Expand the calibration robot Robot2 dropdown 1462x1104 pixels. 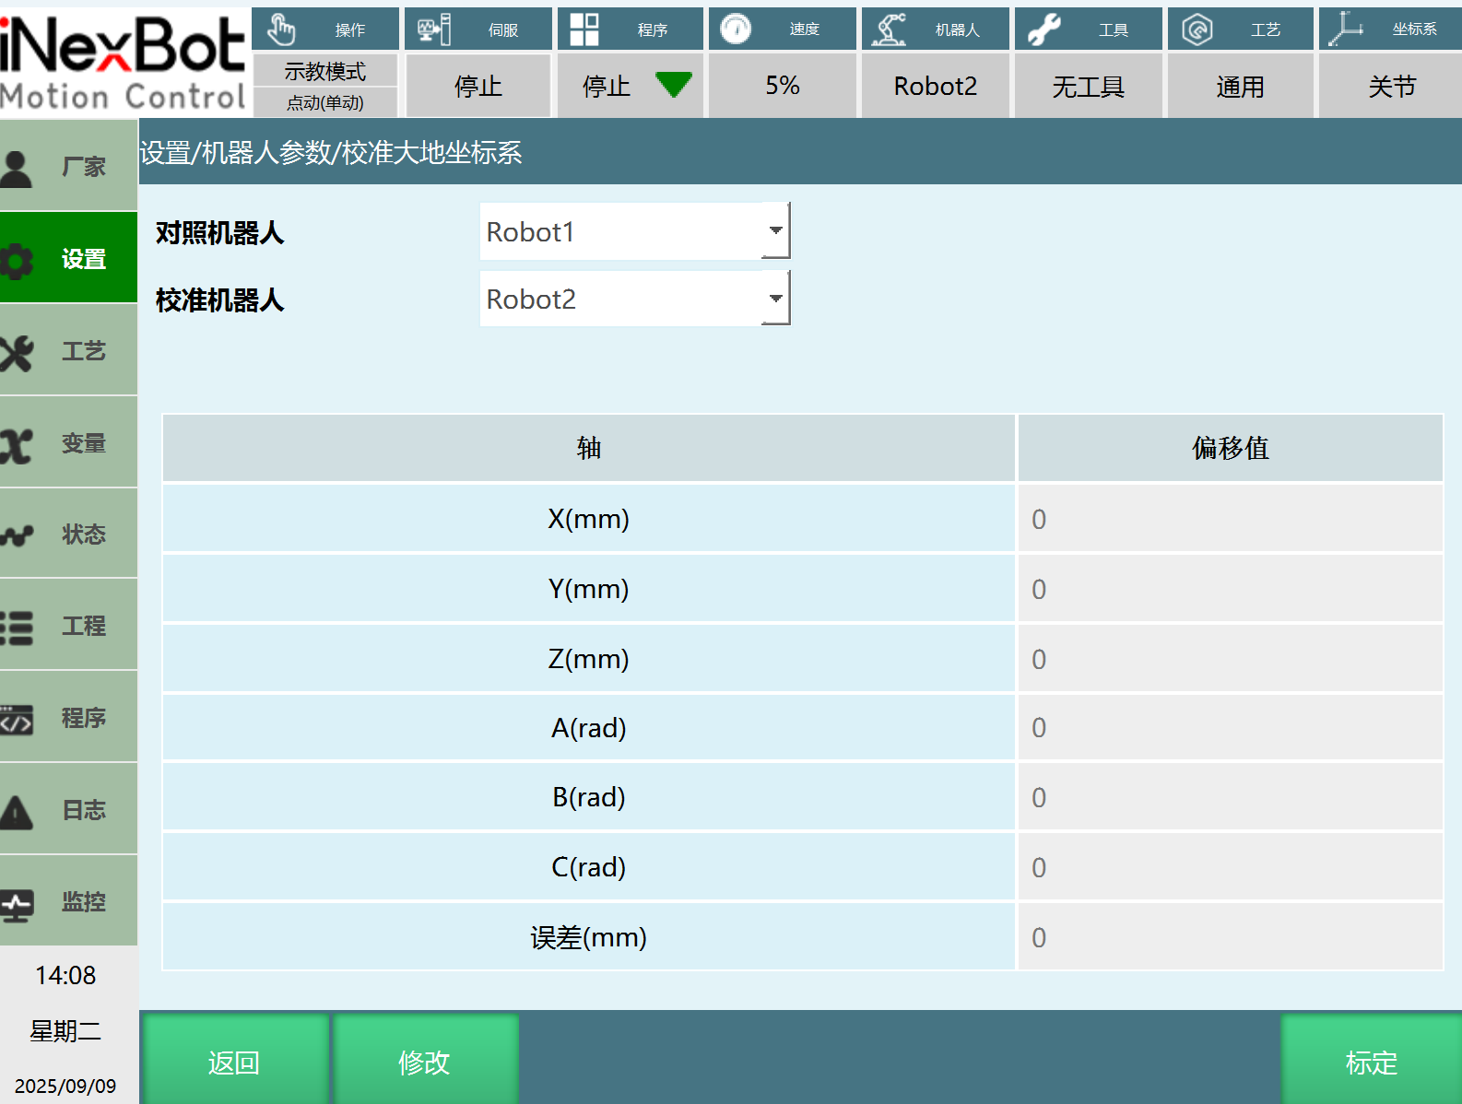(x=775, y=299)
